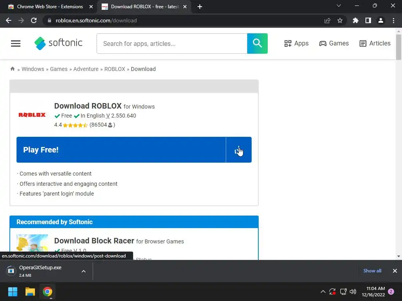Image resolution: width=402 pixels, height=301 pixels.
Task: Close the Download ROBLOX tab
Action: 185,7
